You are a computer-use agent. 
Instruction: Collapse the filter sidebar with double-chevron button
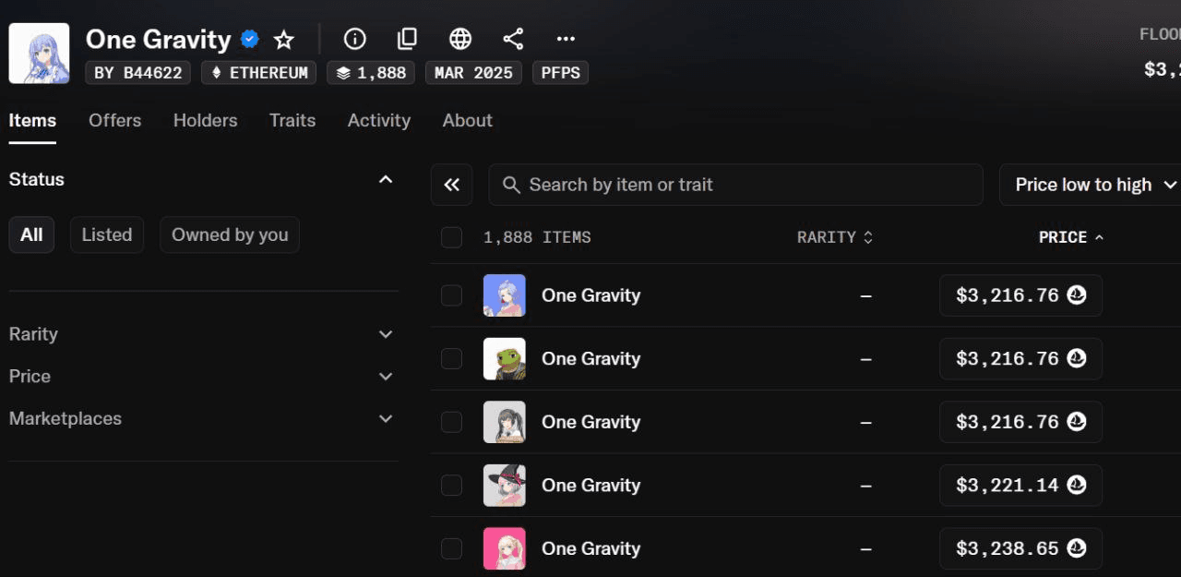451,185
